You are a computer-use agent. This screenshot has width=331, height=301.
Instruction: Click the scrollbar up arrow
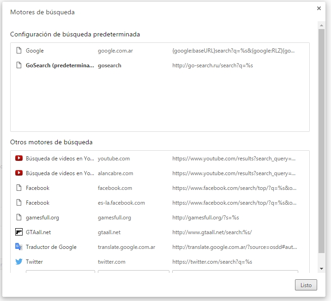[x=321, y=25]
